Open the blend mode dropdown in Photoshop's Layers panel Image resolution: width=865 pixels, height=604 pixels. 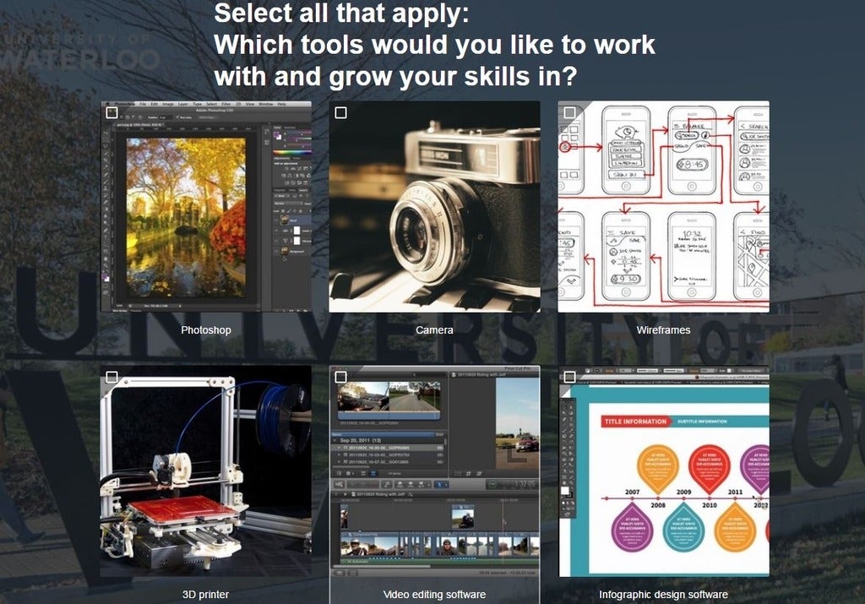284,204
